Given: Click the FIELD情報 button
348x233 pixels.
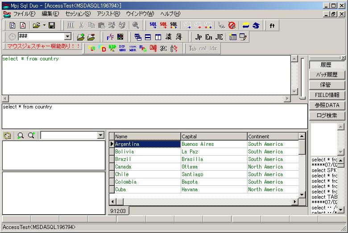Looking at the screenshot, I should pyautogui.click(x=327, y=95).
